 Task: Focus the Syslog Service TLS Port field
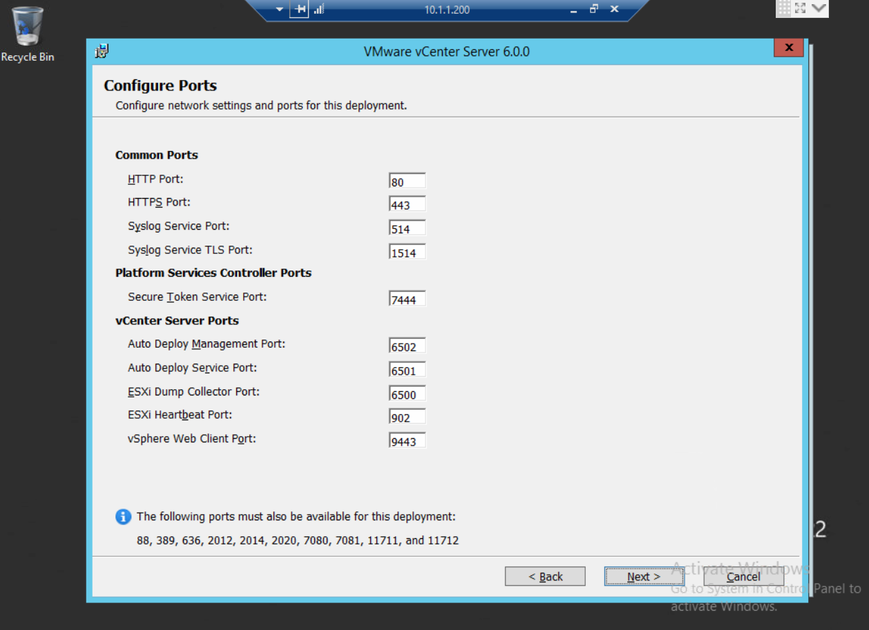[408, 252]
